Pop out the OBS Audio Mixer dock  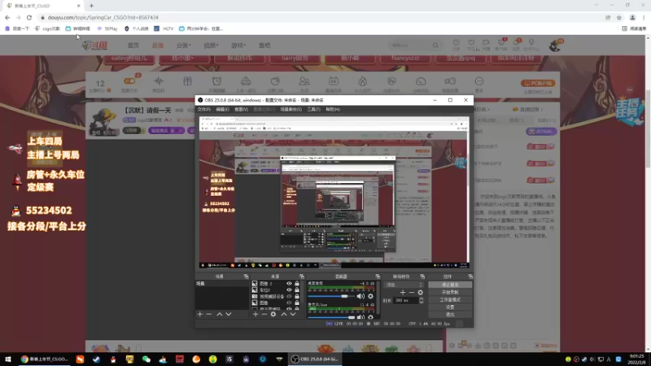[x=378, y=277]
